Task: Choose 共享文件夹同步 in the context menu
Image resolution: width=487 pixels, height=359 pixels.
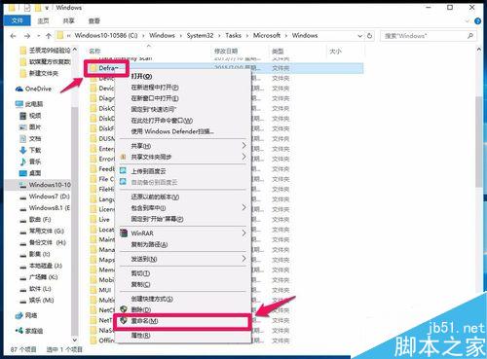Action: tap(183, 157)
